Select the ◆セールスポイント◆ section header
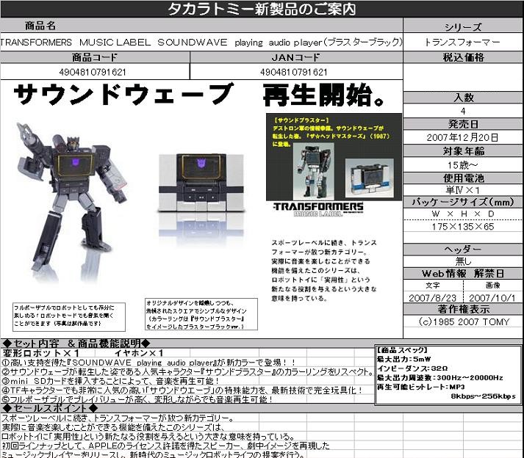The image size is (524, 458). 50,408
